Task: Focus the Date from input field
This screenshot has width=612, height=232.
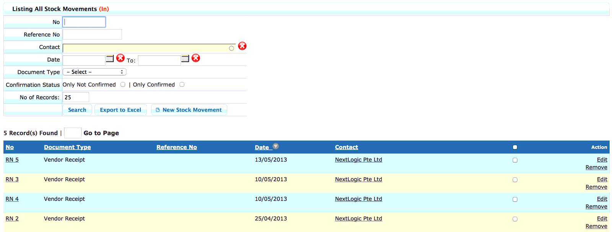Action: tap(84, 60)
